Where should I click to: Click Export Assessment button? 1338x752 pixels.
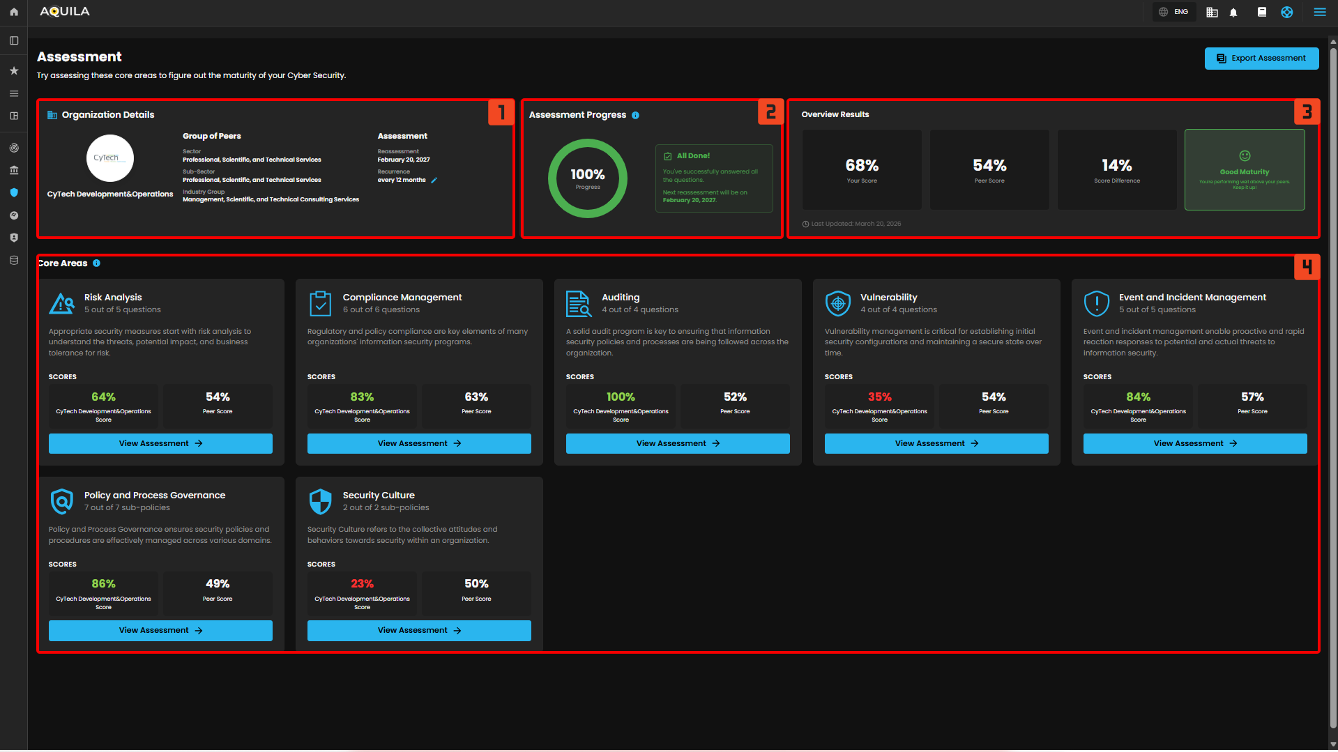[x=1261, y=59]
